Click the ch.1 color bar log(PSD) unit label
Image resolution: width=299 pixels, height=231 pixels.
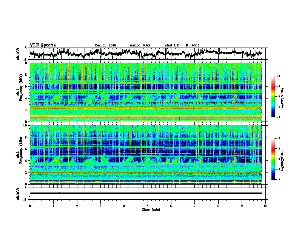283,98
